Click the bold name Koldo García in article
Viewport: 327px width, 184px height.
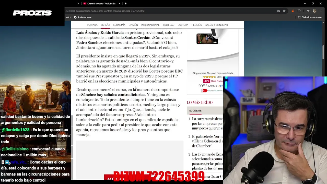(112, 33)
